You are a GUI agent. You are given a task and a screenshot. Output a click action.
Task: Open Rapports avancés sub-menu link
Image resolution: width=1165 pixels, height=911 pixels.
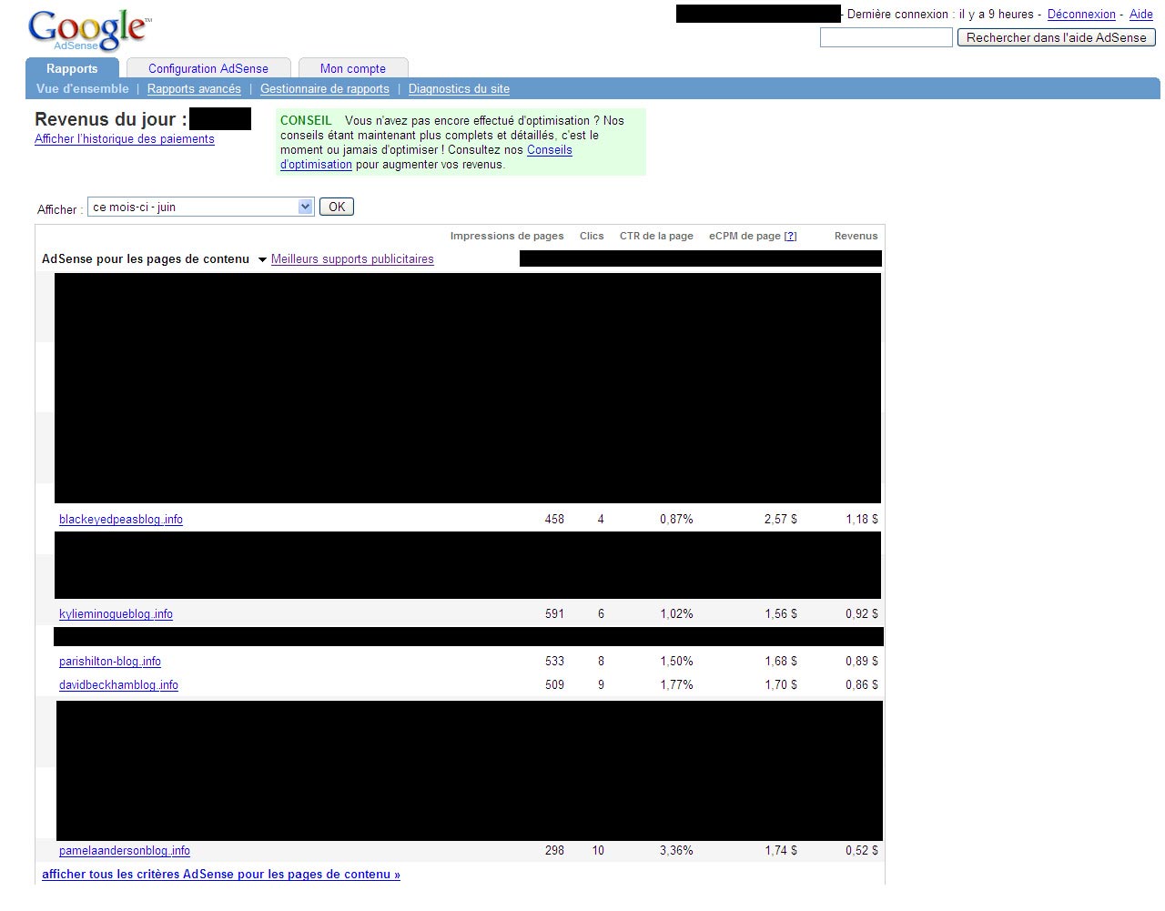pos(194,88)
